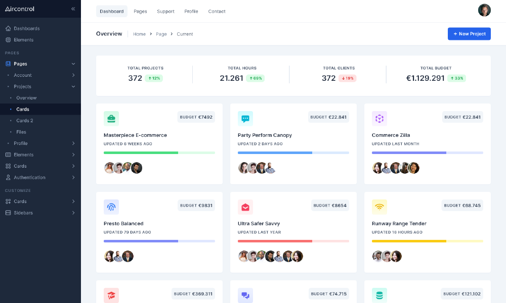Click the wifi icon on Runway Range Tender
This screenshot has width=506, height=303.
[379, 207]
